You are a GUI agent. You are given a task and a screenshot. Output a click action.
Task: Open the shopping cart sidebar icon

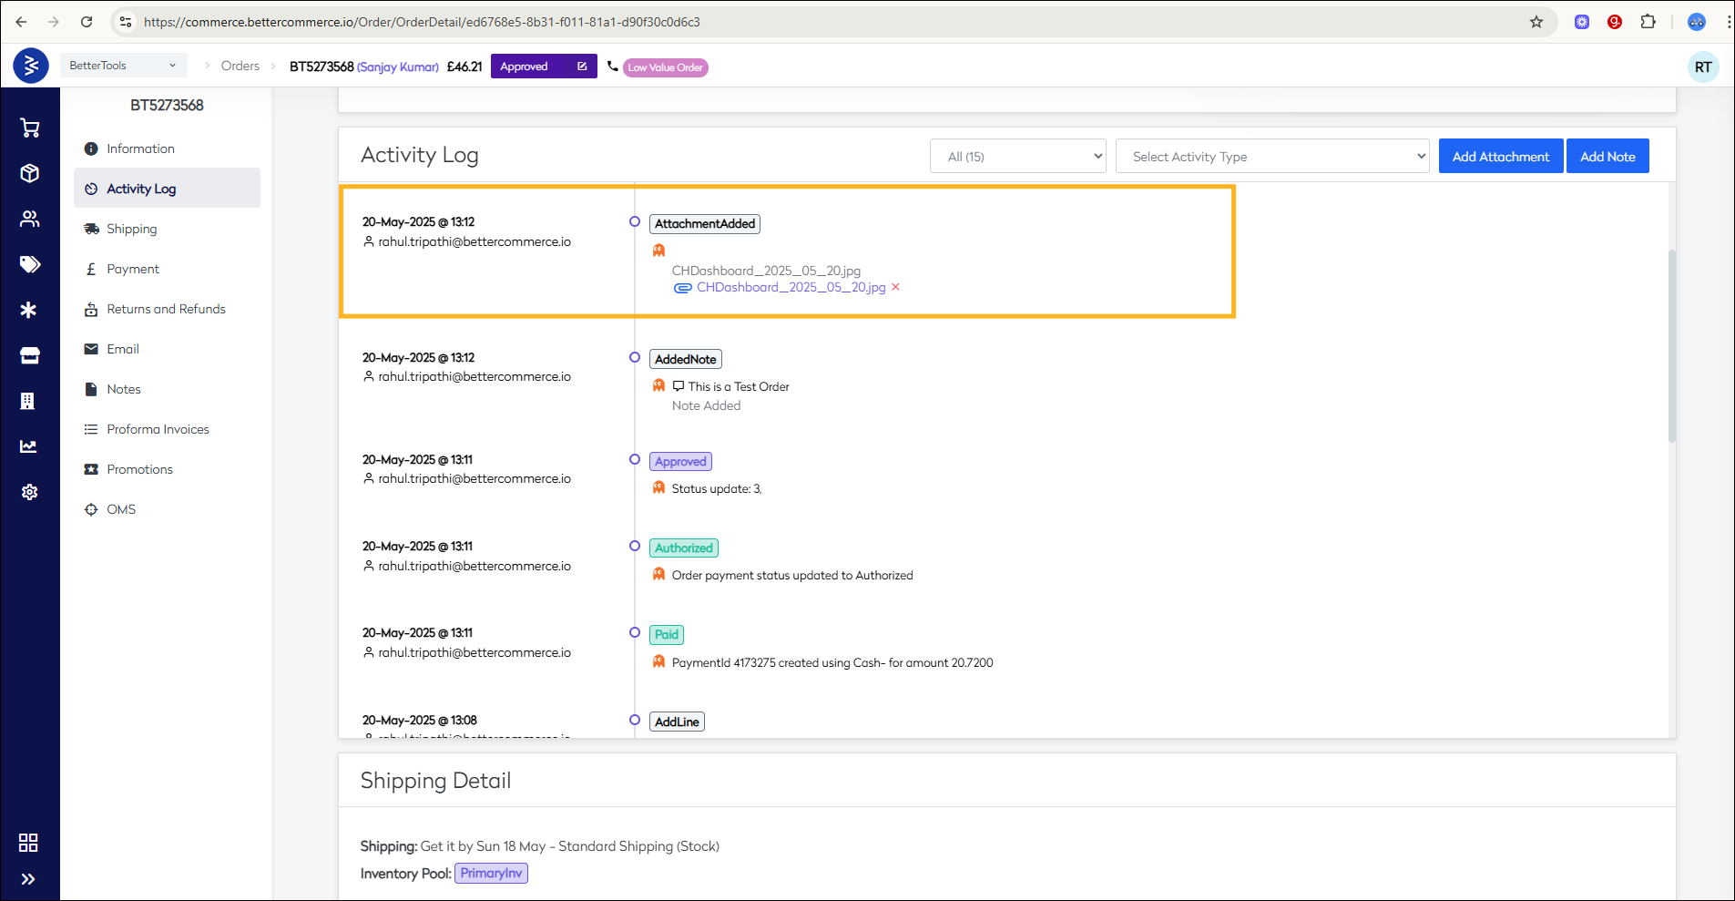[30, 128]
